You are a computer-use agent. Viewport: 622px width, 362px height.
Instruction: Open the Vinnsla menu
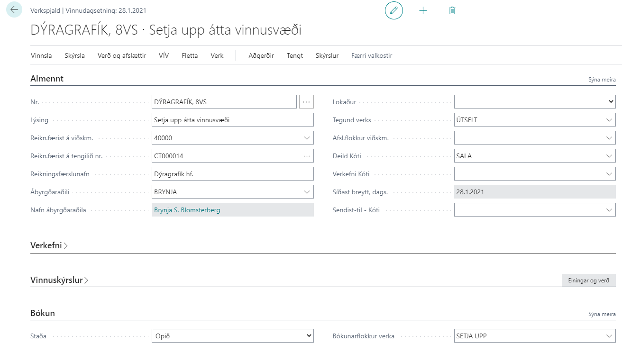[41, 55]
